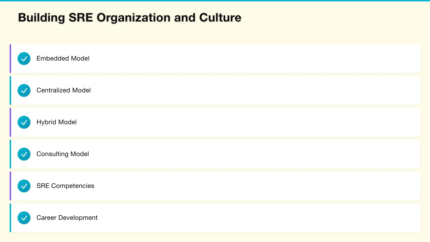Select the purple accent bar on SRE Competencies card
430x242 pixels.
point(10,186)
